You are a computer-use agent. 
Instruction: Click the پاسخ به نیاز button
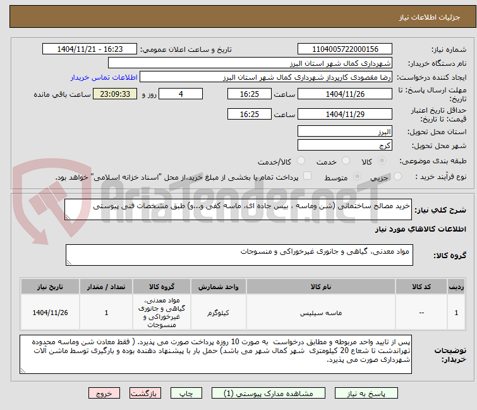coord(366,393)
